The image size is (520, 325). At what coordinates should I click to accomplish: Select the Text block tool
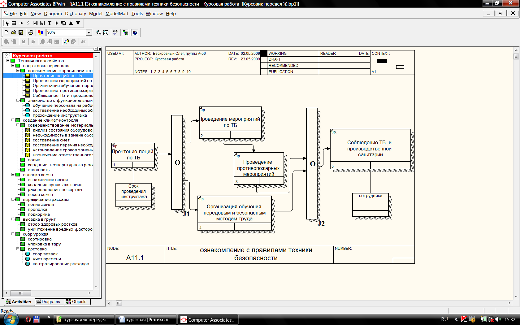click(x=50, y=23)
